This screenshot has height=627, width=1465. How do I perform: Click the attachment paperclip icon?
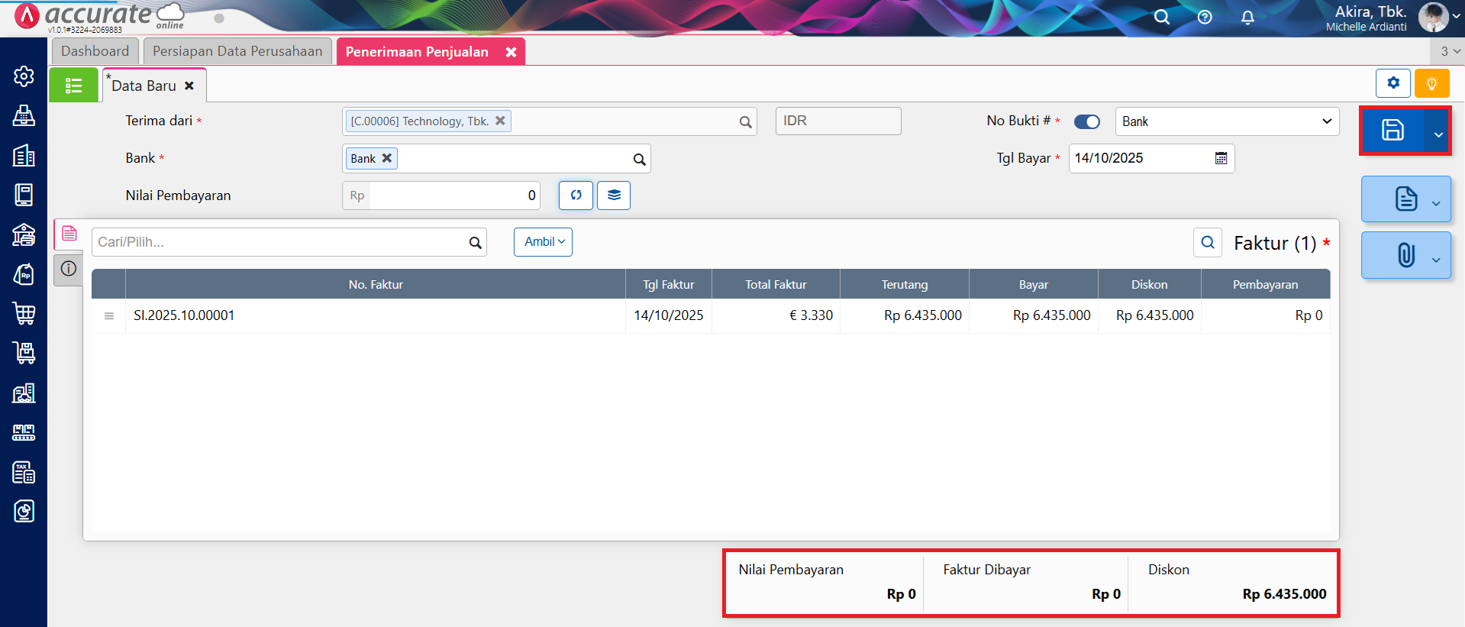[x=1405, y=255]
